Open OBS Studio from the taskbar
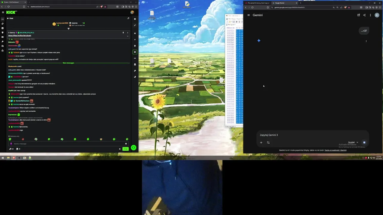The image size is (383, 215). 19,158
